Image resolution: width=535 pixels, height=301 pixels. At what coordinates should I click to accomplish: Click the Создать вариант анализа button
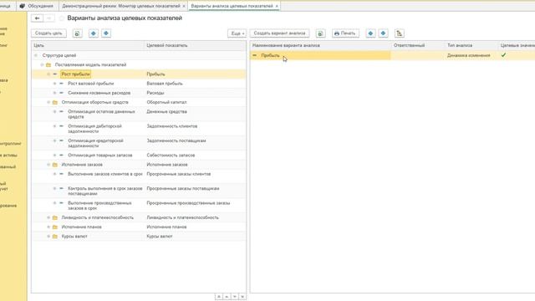[279, 33]
